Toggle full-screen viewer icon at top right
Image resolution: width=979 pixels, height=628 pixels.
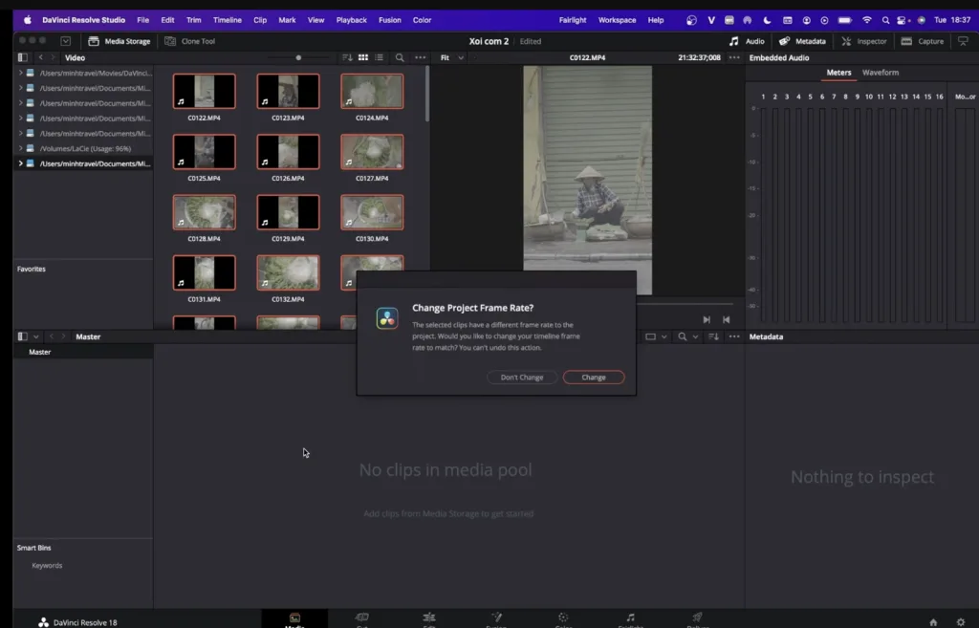[x=964, y=41]
